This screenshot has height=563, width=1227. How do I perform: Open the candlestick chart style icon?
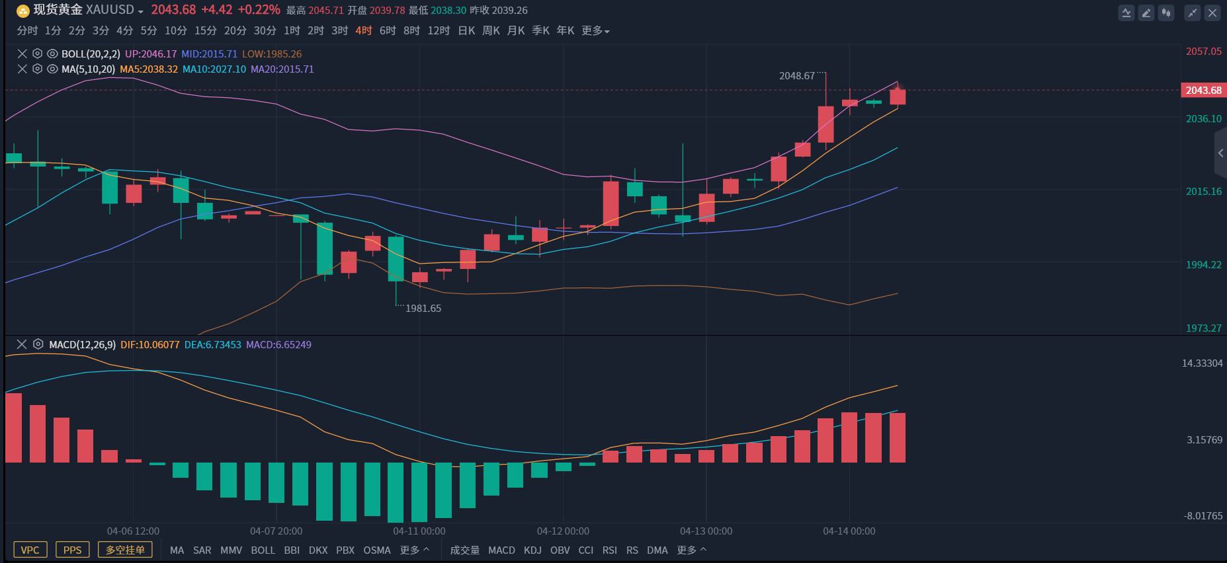(1166, 13)
